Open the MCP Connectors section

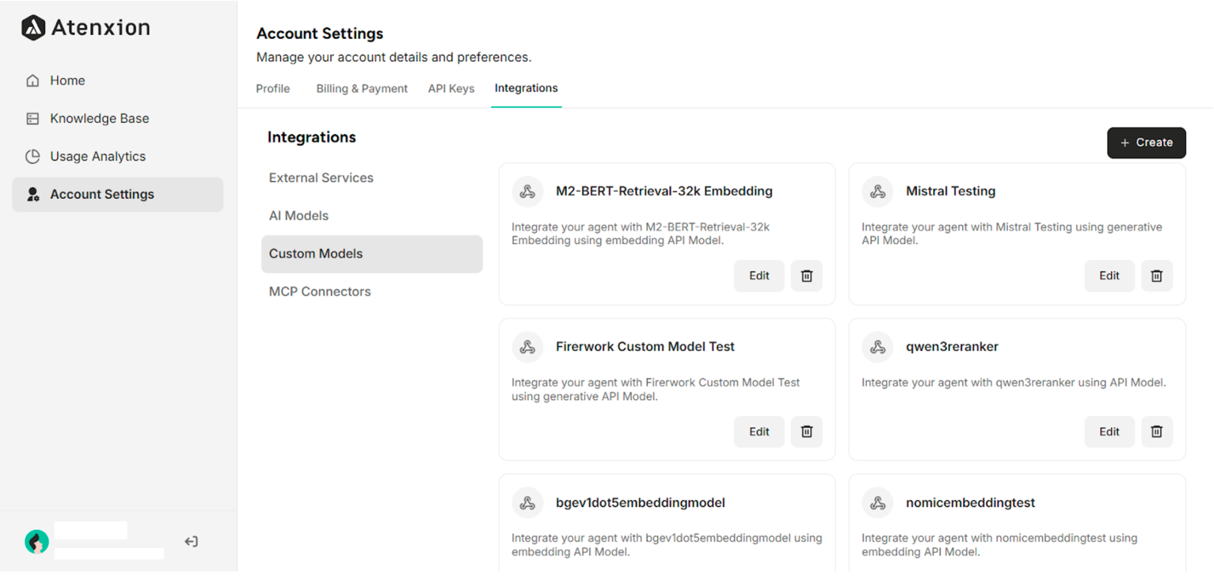(320, 291)
